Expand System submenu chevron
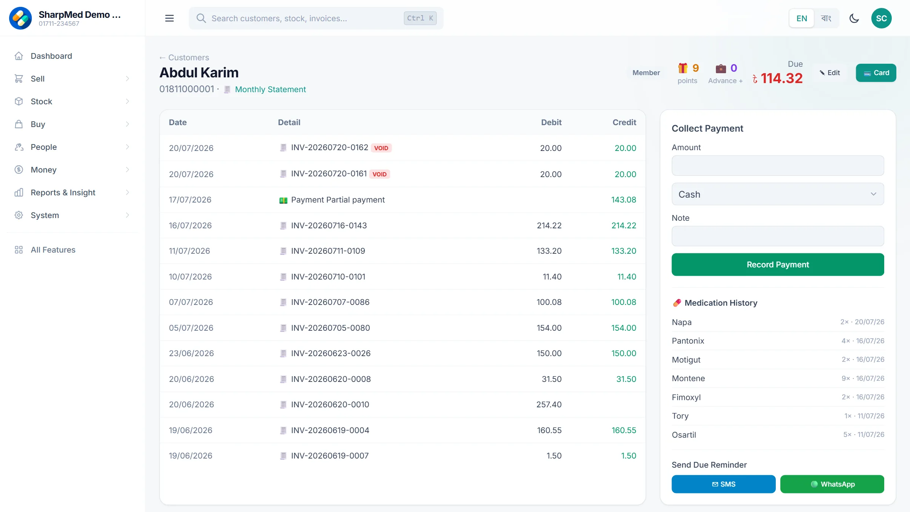The width and height of the screenshot is (910, 512). [127, 215]
